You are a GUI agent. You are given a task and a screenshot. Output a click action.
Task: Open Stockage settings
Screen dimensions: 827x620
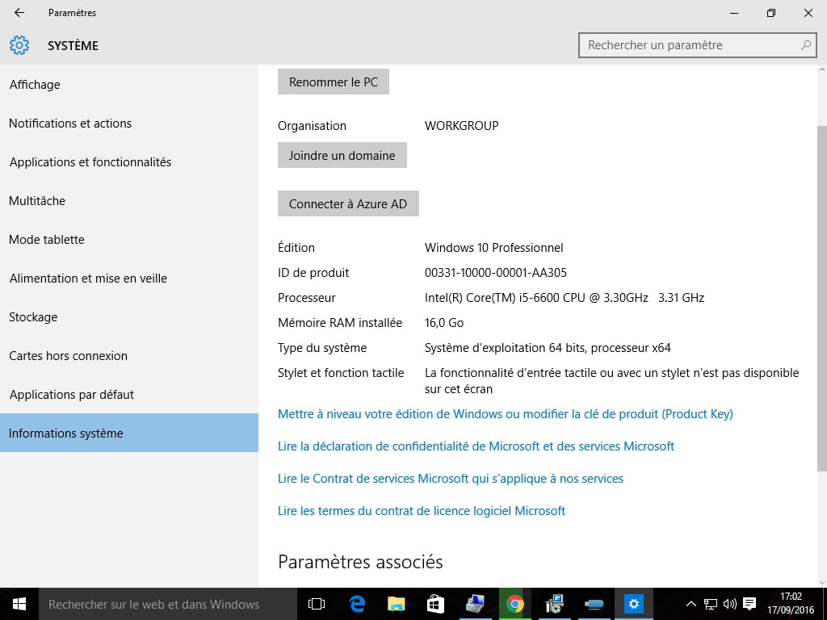point(129,316)
